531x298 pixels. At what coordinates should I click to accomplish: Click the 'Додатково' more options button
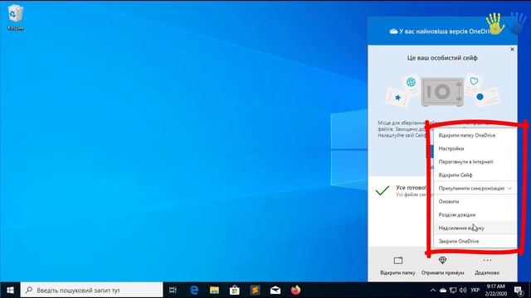click(x=487, y=266)
